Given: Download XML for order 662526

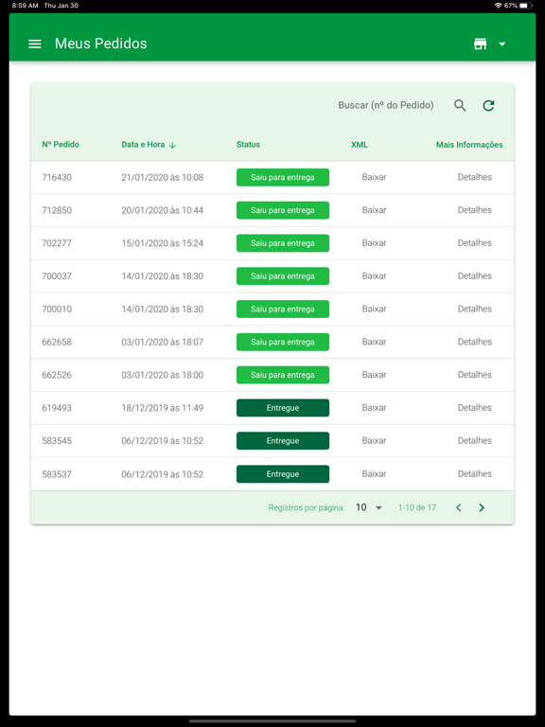Looking at the screenshot, I should point(374,375).
